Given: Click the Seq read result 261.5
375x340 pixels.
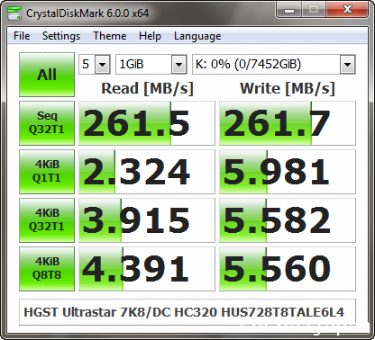Looking at the screenshot, I should 147,123.
